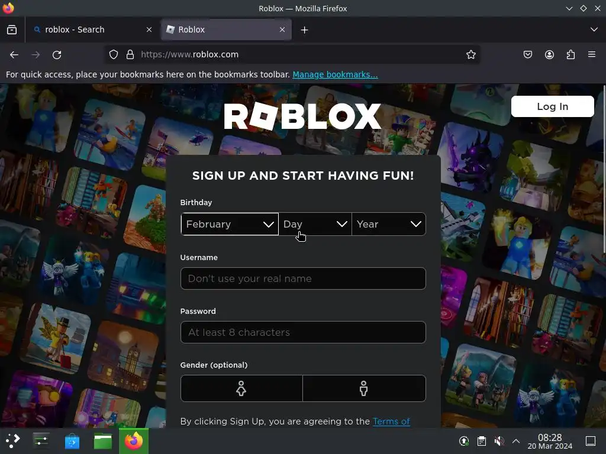606x454 pixels.
Task: Bookmark this page with the star icon
Action: click(x=470, y=55)
